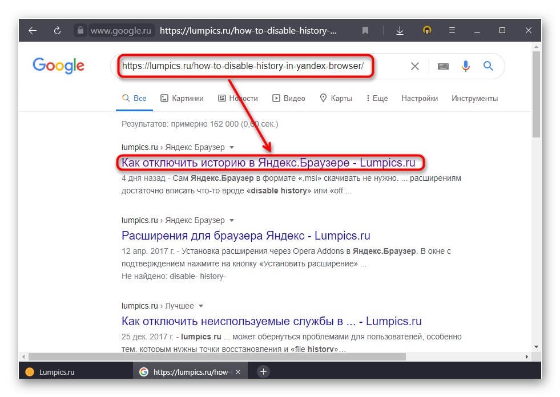Click the scrollbar up arrow
This screenshot has height=397, width=560.
point(536,47)
